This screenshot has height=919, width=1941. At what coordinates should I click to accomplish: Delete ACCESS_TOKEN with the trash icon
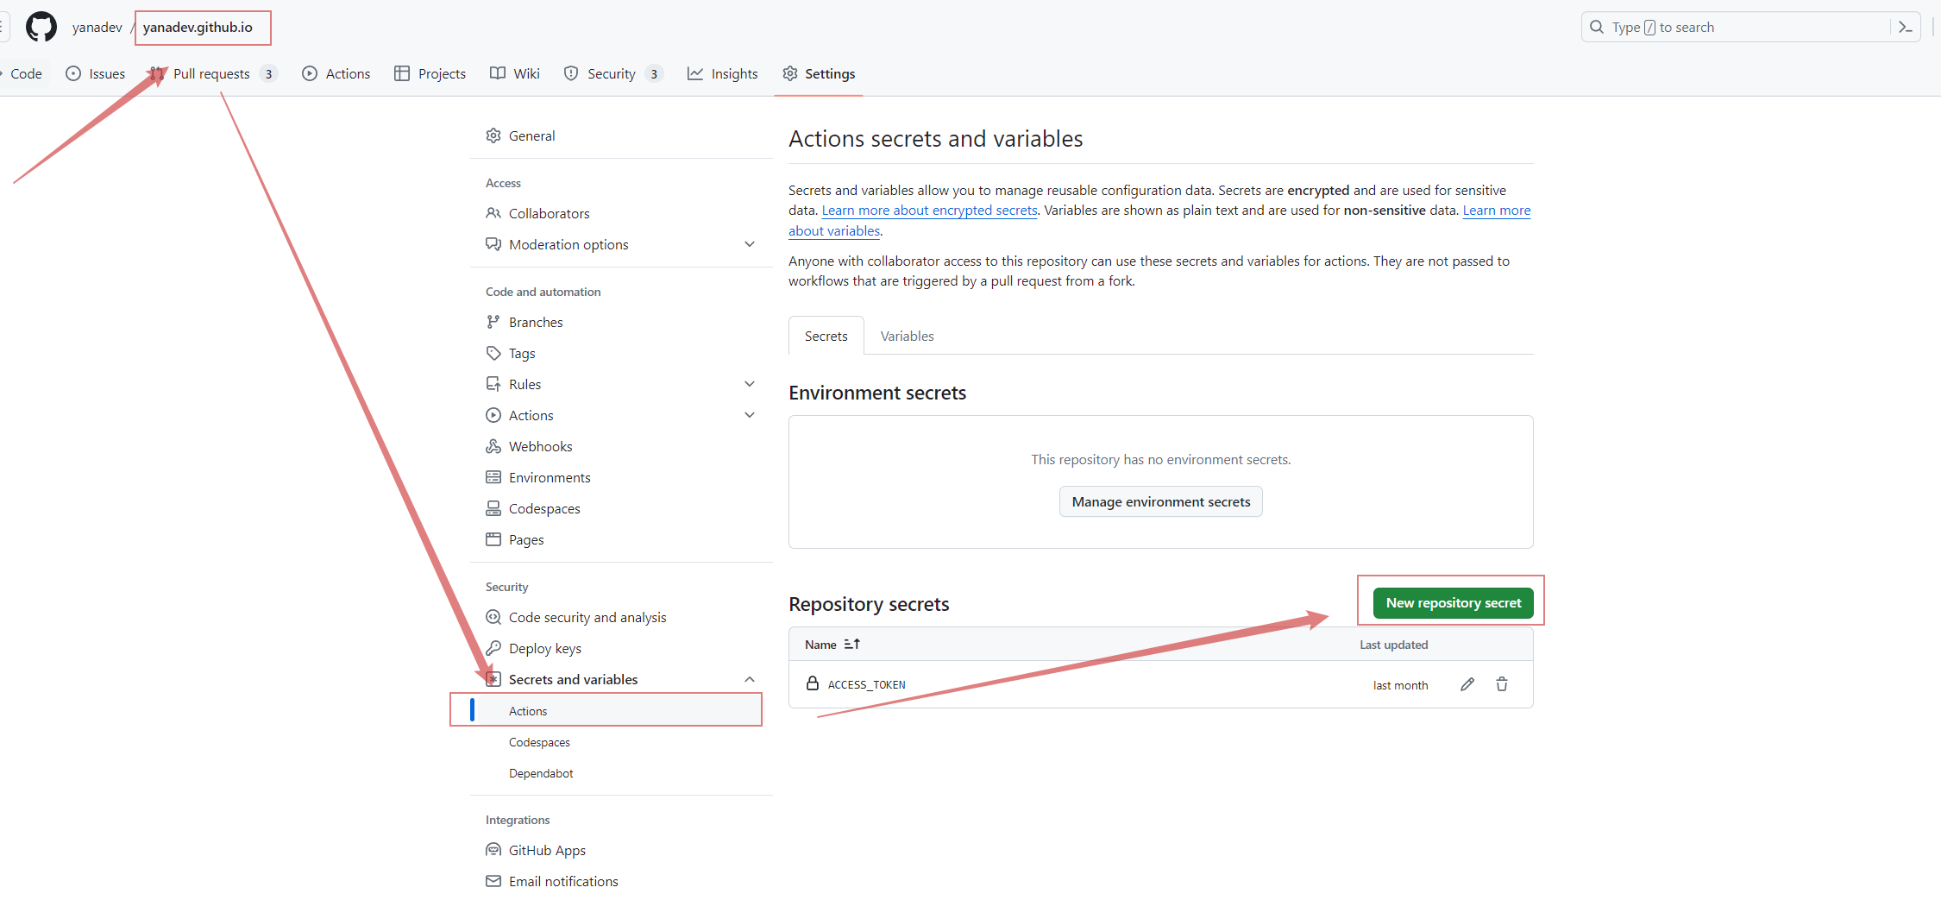tap(1502, 684)
